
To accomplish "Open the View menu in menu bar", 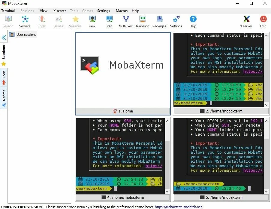I will pos(44,11).
